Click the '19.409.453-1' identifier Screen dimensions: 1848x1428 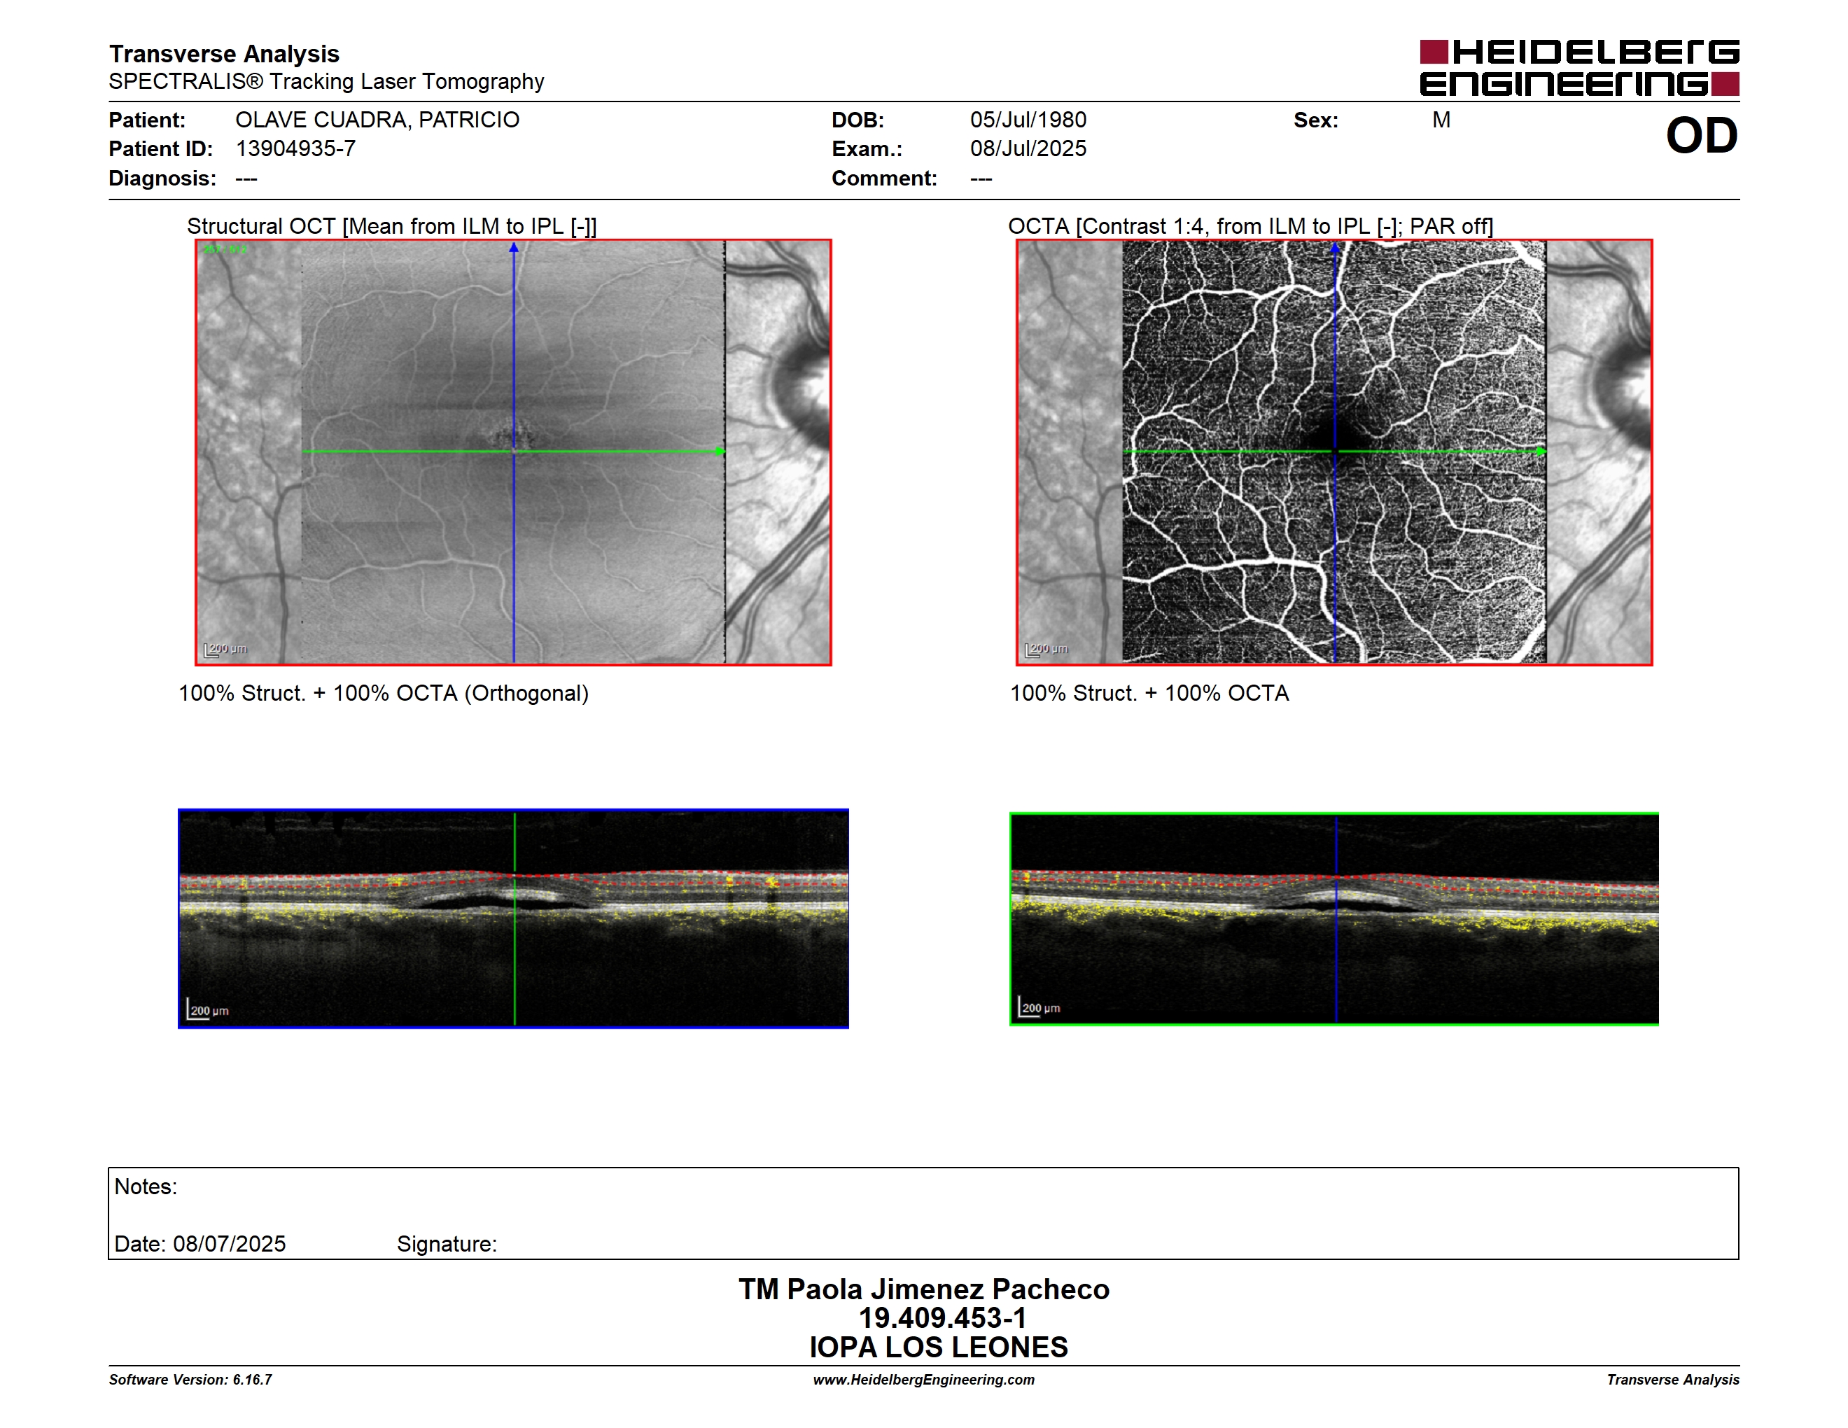pos(943,1318)
